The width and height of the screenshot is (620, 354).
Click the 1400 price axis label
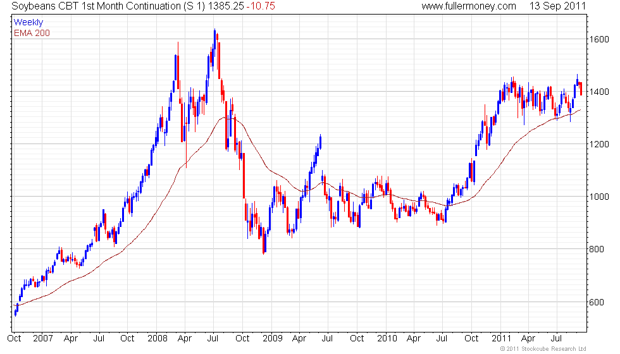[x=598, y=92]
